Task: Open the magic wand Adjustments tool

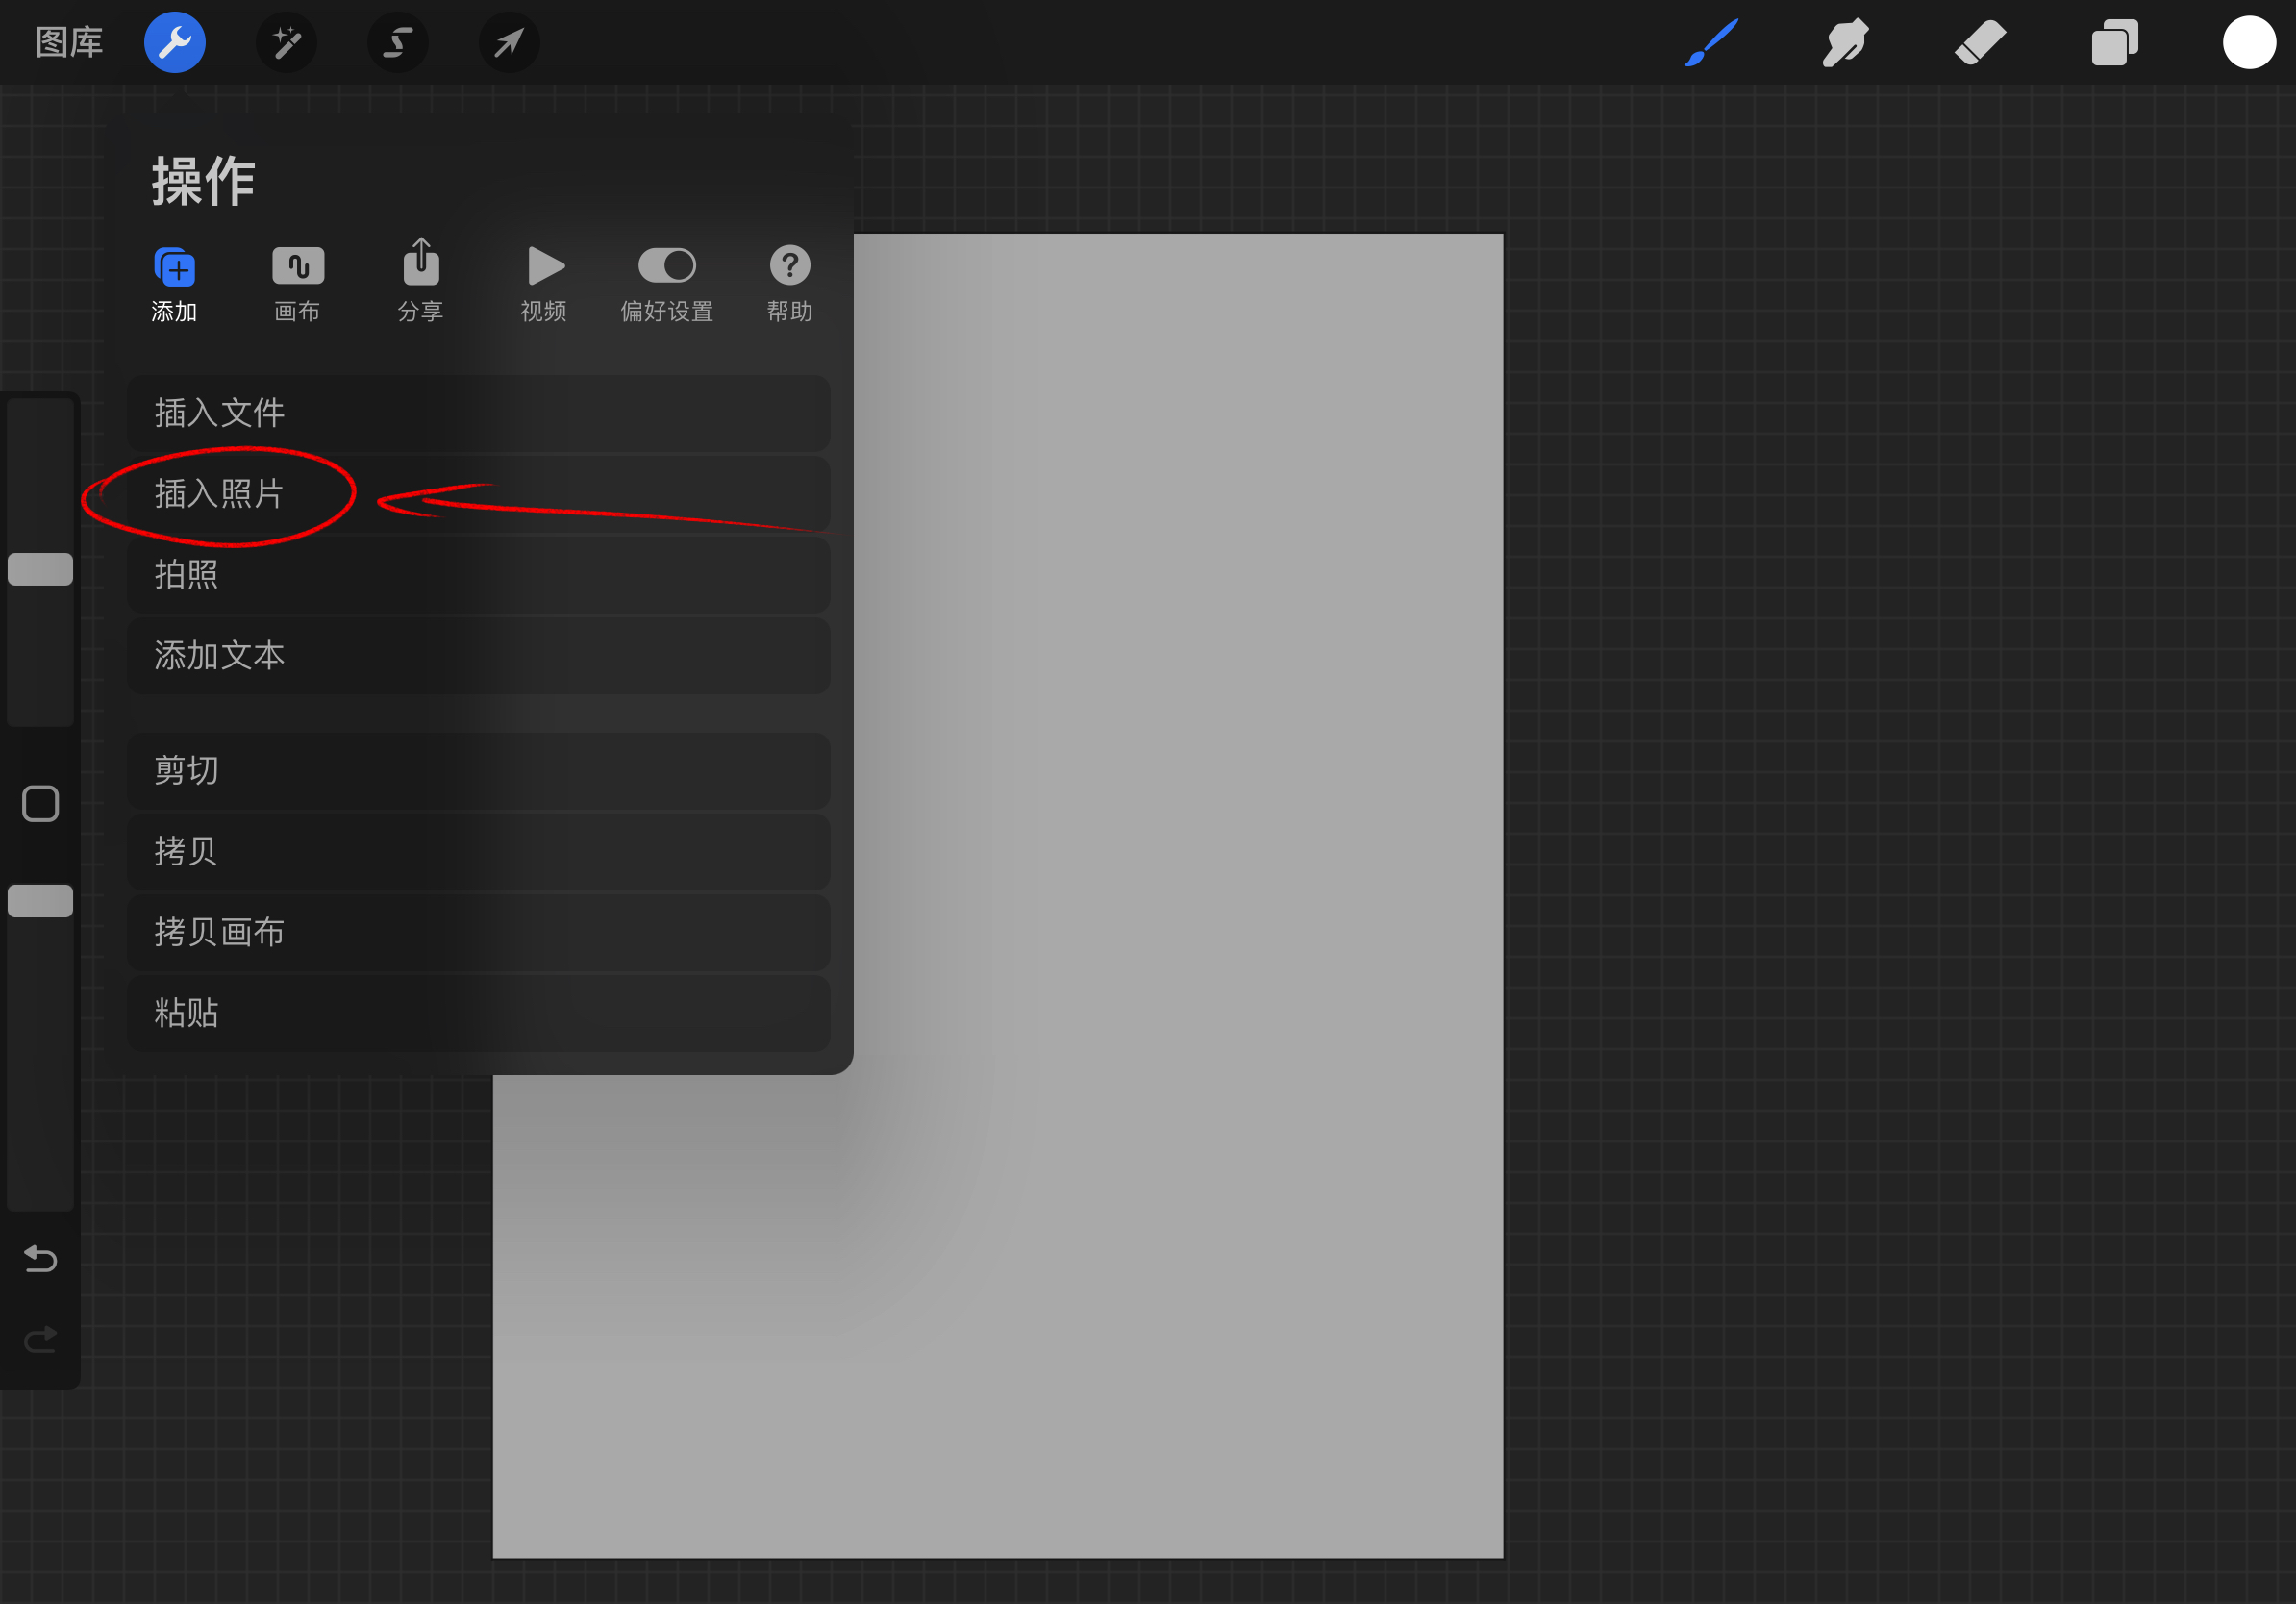Action: click(x=287, y=43)
